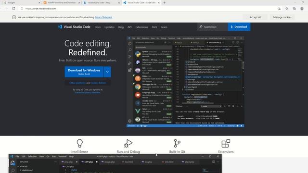Click the Manage cookies button

click(x=282, y=17)
